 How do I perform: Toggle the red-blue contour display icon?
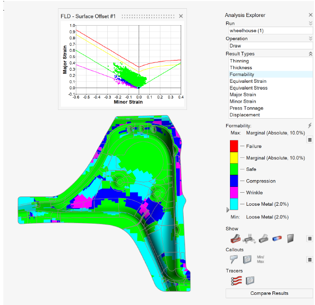[277, 238]
